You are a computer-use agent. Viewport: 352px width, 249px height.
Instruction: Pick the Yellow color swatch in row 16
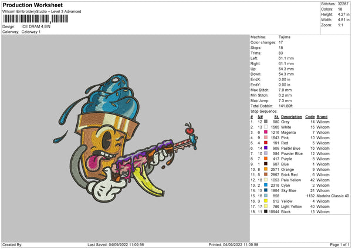coord(266,201)
